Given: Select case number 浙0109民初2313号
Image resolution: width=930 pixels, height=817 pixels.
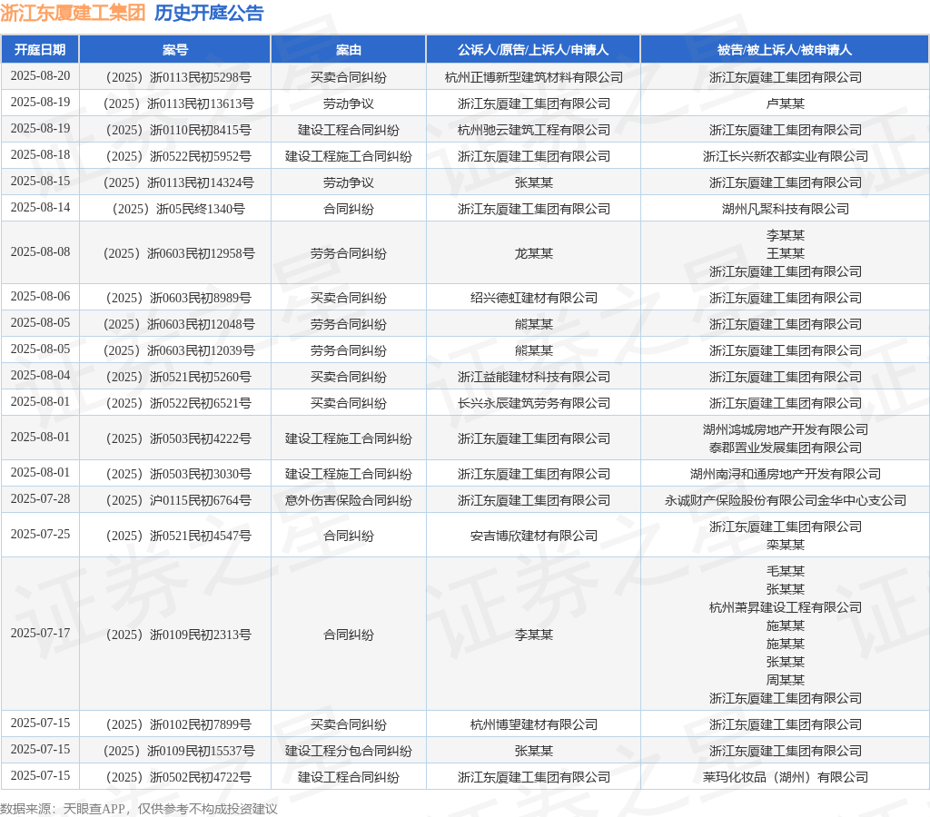Looking at the screenshot, I should (x=201, y=635).
